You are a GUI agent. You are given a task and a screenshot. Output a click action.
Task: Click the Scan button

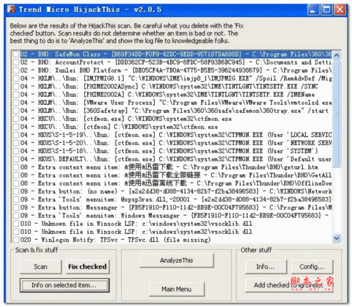41,266
